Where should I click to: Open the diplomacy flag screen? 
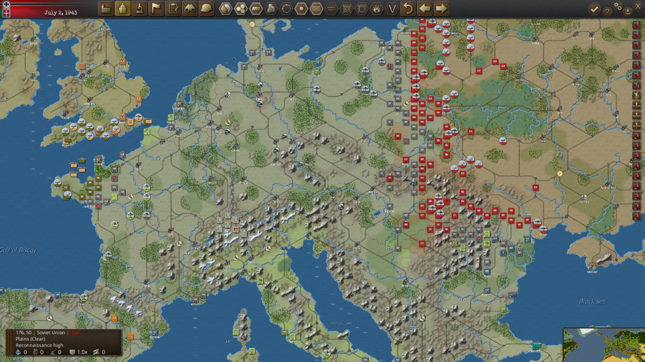tap(156, 8)
